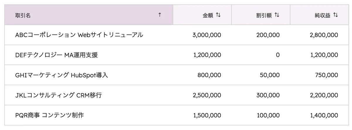The image size is (352, 130).
Task: Click the sort icon next to 金額
Action: [218, 15]
